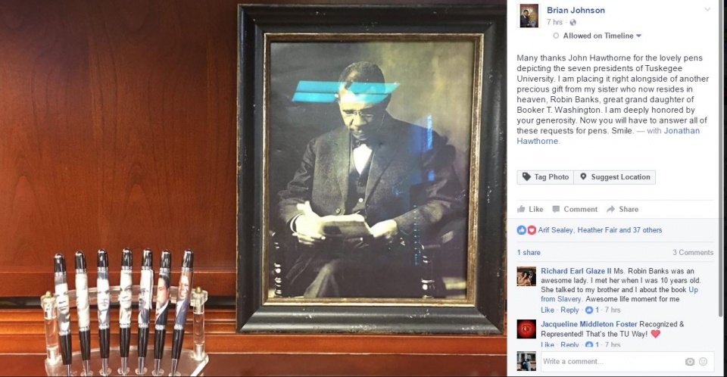Click the Brian Johnson name link
The height and width of the screenshot is (377, 727).
576,10
